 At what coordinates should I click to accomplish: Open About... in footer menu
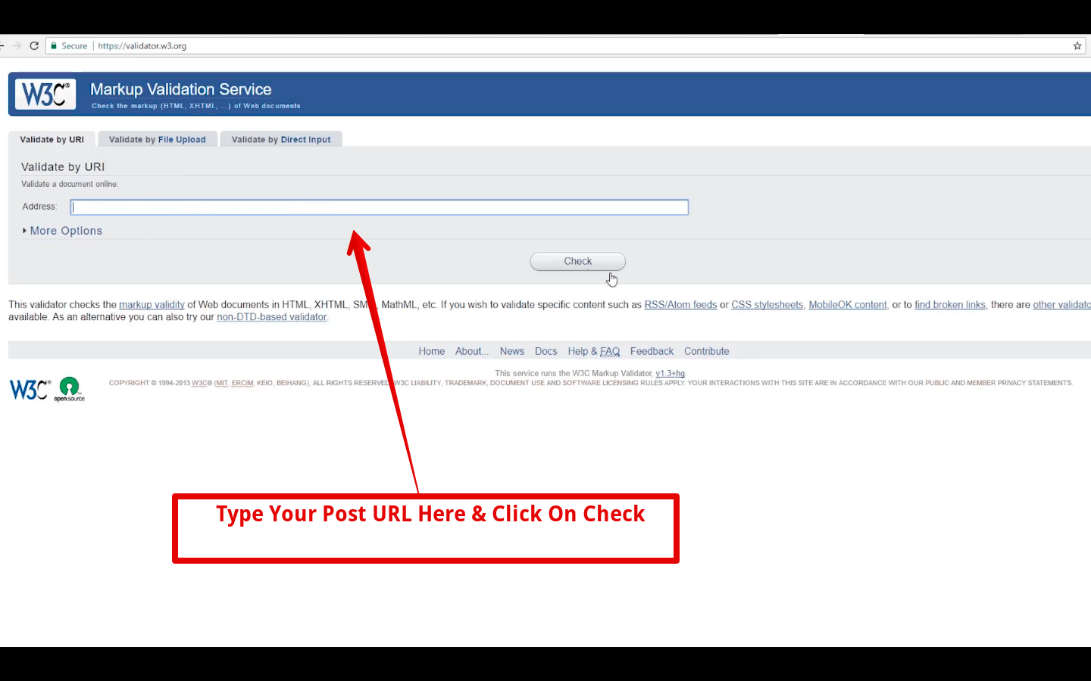coord(471,351)
